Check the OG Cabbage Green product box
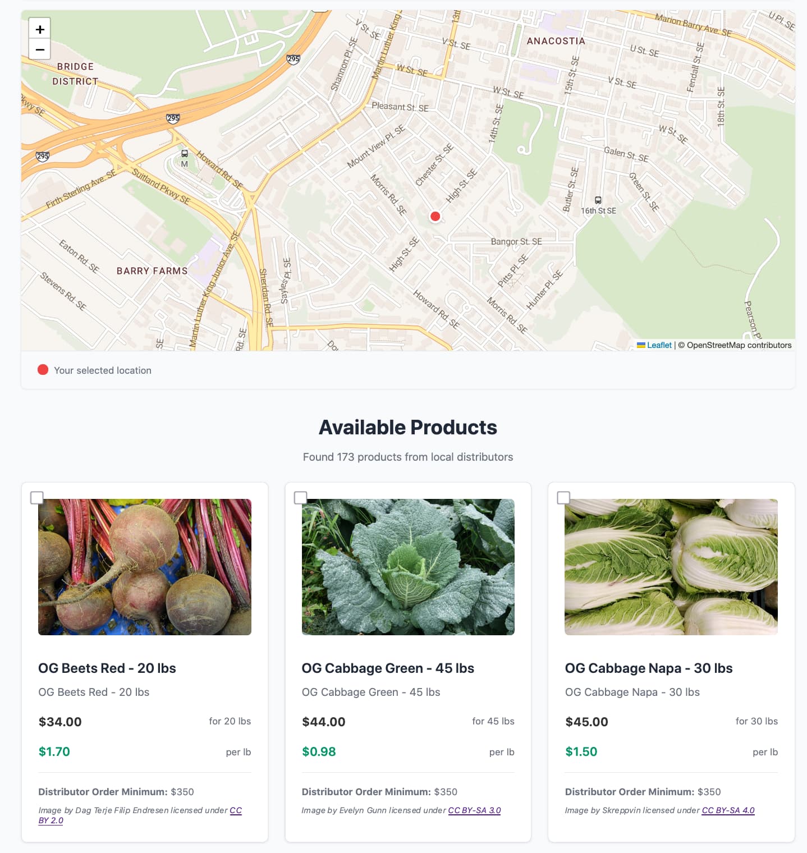This screenshot has width=807, height=853. click(x=301, y=498)
